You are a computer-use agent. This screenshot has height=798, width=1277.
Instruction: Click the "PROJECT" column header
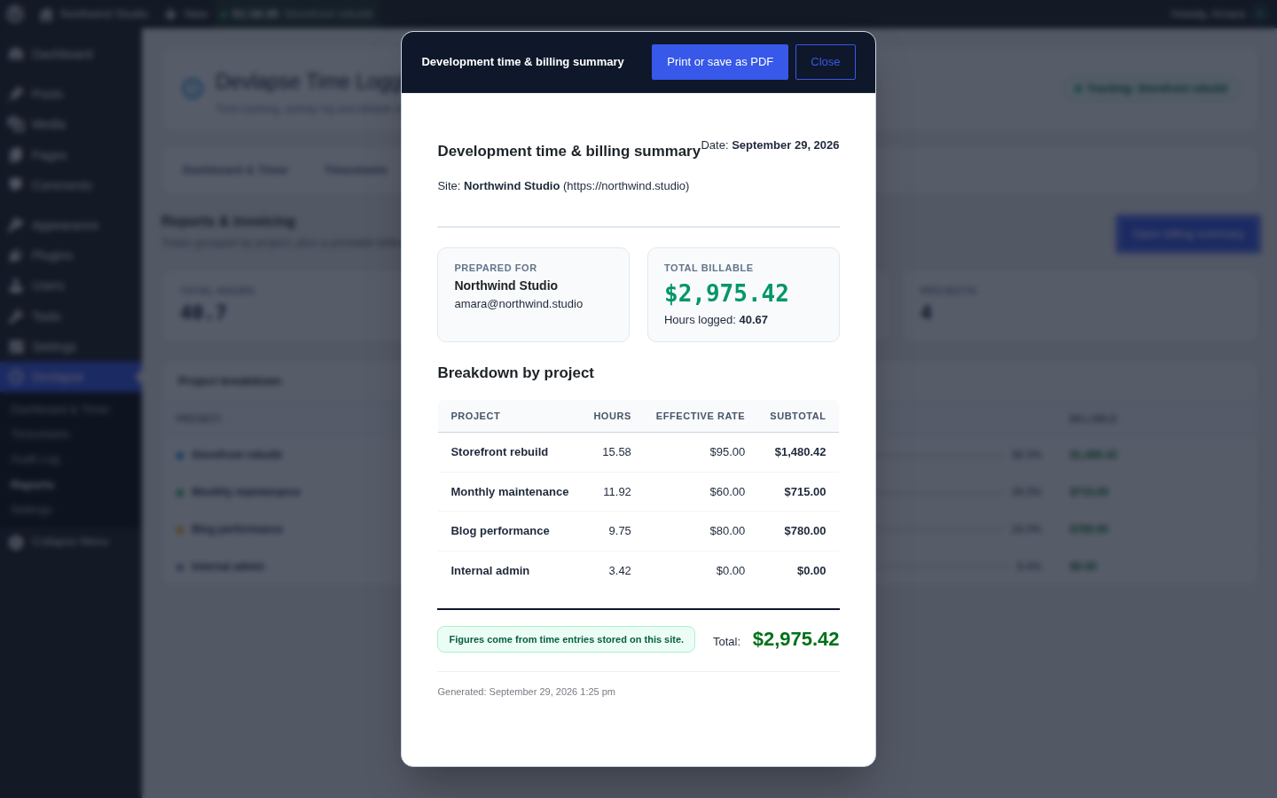tap(475, 416)
